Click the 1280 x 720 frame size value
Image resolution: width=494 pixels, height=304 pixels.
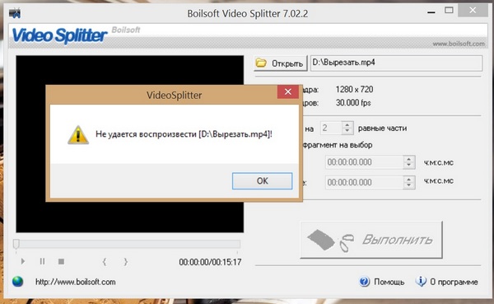pyautogui.click(x=354, y=90)
